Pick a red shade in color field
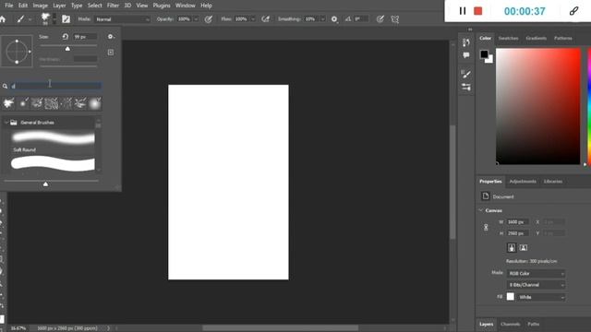Viewport: 591px width, 332px height. click(x=537, y=106)
